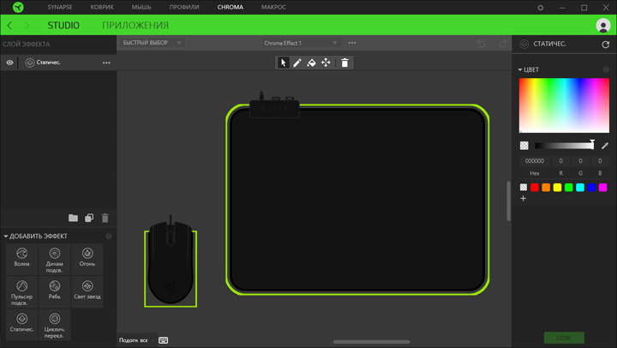Add the Циклич. перекл. effect

(55, 325)
